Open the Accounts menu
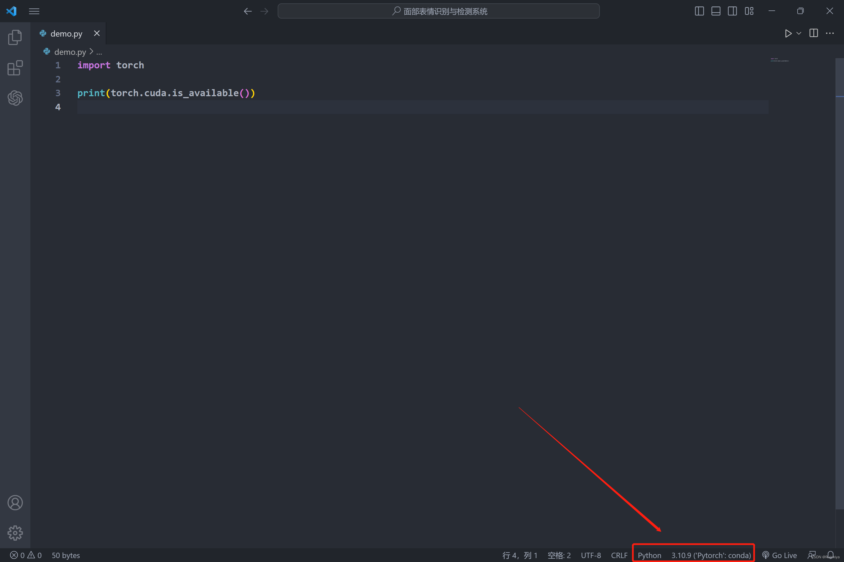Viewport: 844px width, 562px height. click(x=15, y=502)
